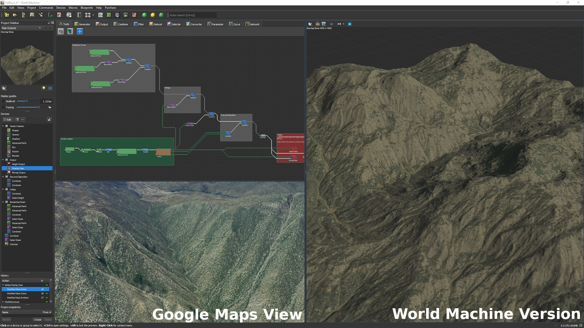Collapse the Valleys group
The height and width of the screenshot is (328, 584).
coord(3,189)
